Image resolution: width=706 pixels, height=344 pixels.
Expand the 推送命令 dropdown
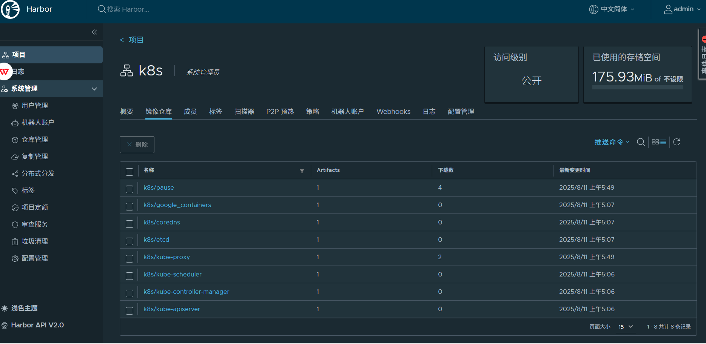(x=612, y=142)
